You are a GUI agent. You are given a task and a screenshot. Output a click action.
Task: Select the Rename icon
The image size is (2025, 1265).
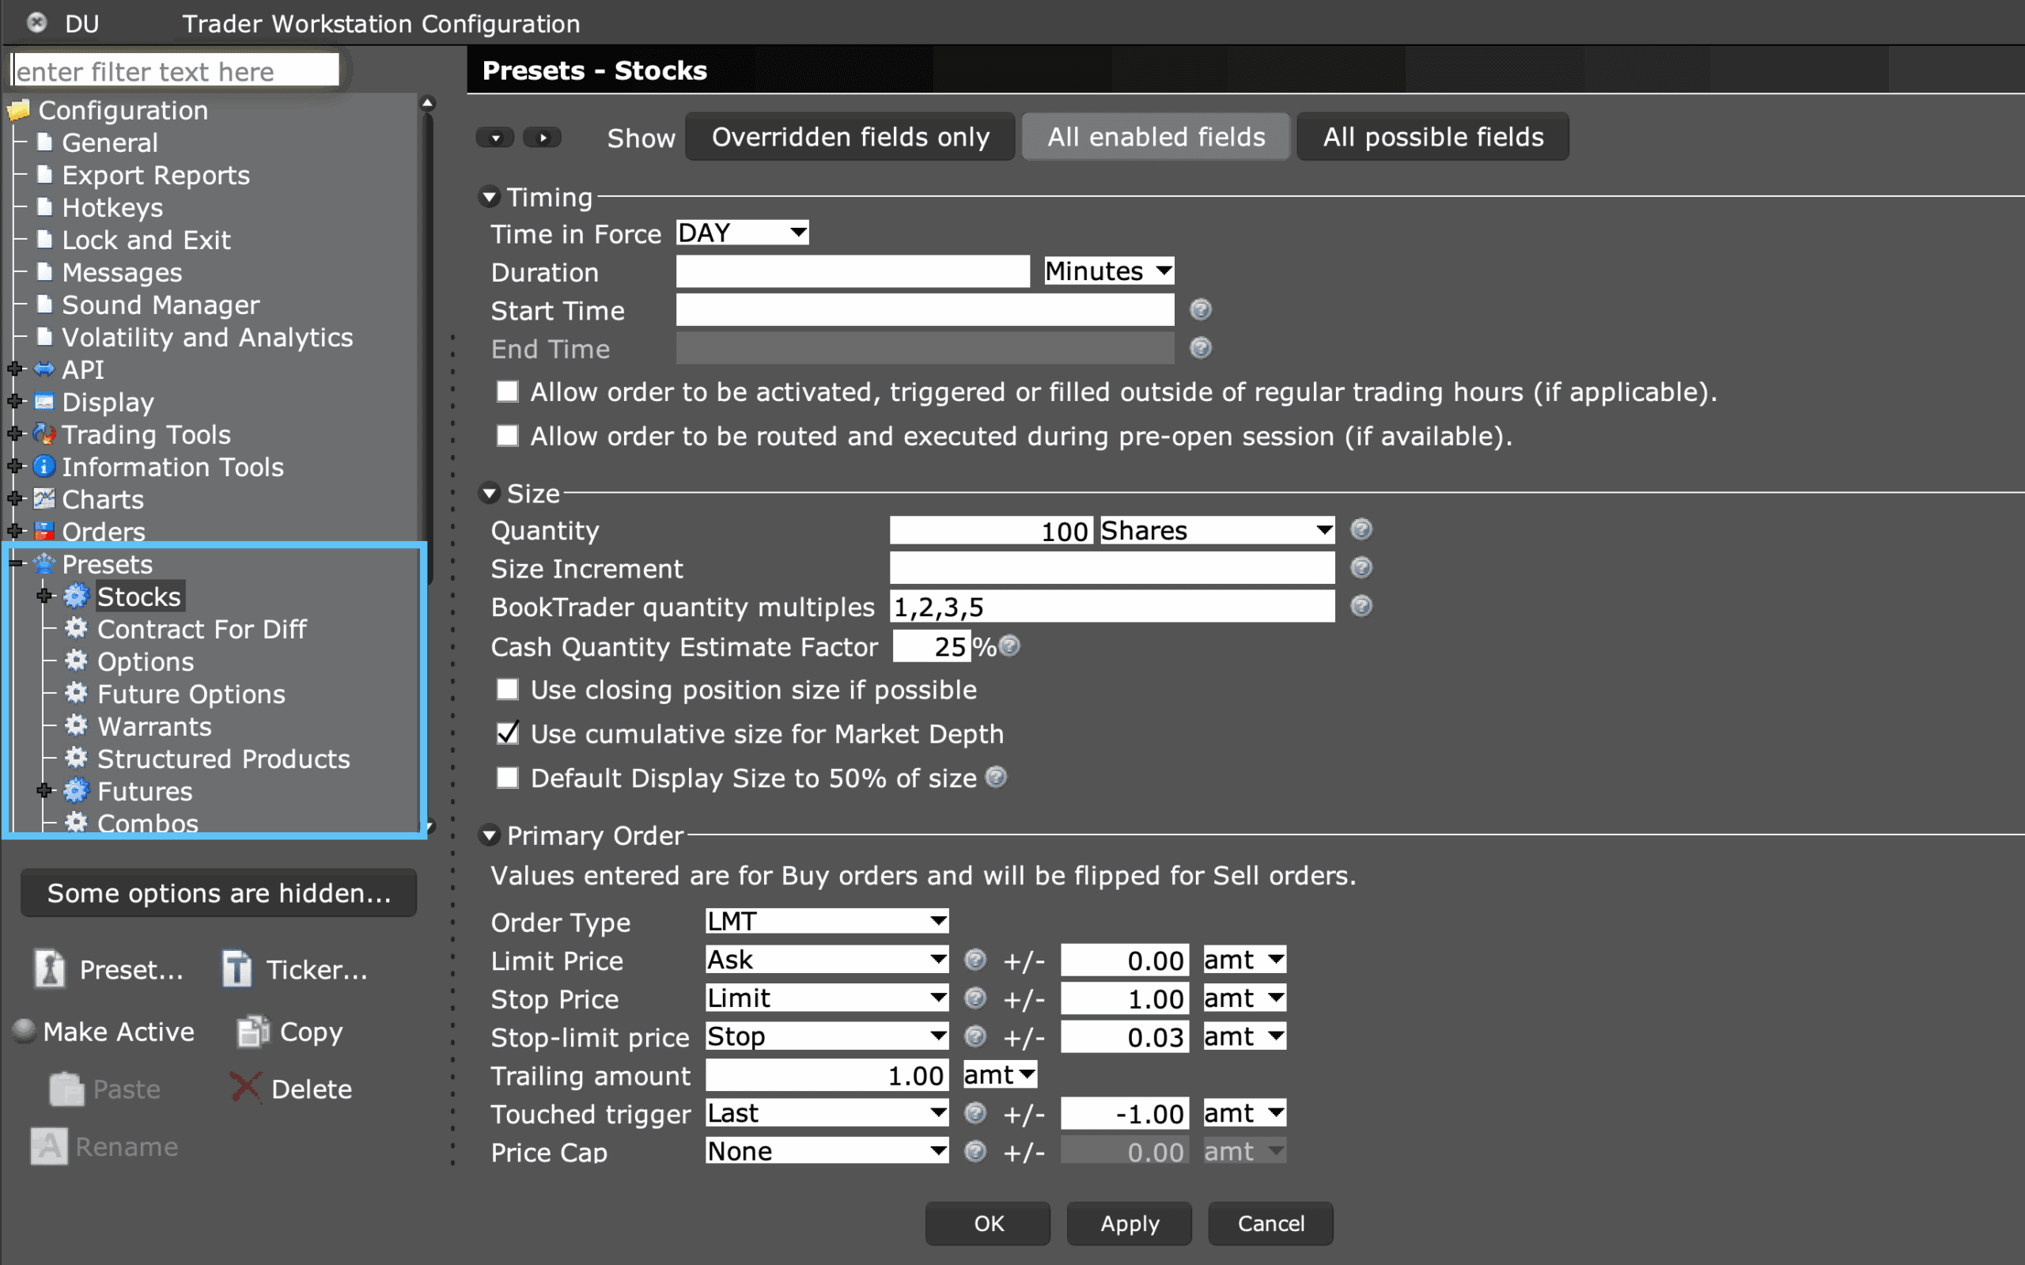click(x=47, y=1146)
